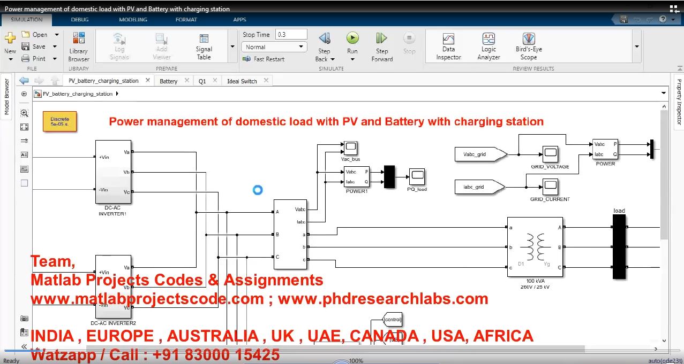The width and height of the screenshot is (684, 364).
Task: Click Fit to View in the left palette
Action: pos(24,127)
